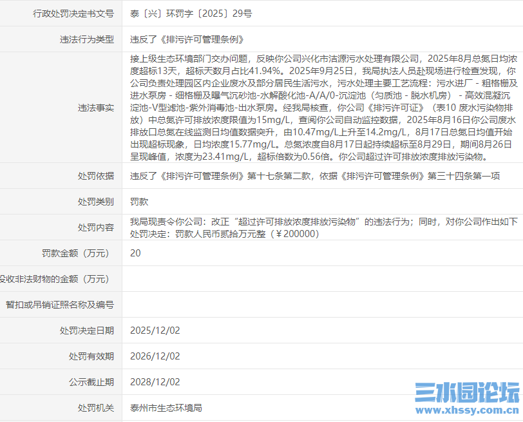Click the 行政处罚决定书文号 row label
Image resolution: width=523 pixels, height=422 pixels.
[x=74, y=13]
